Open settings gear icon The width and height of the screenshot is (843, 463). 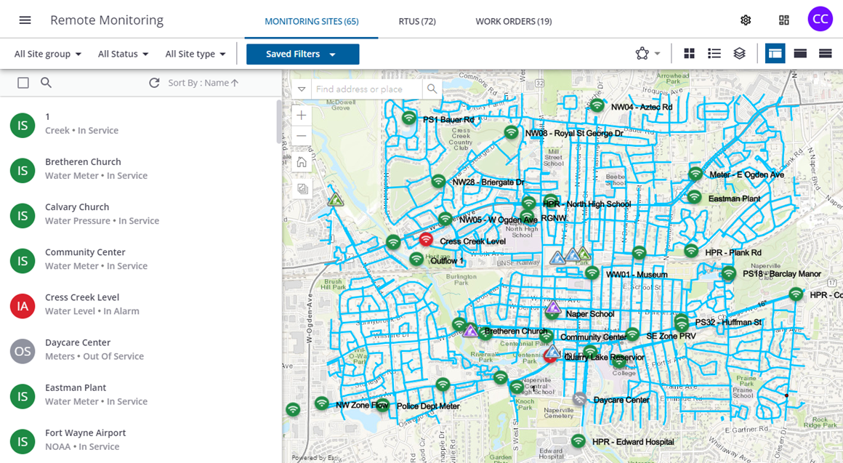(745, 20)
